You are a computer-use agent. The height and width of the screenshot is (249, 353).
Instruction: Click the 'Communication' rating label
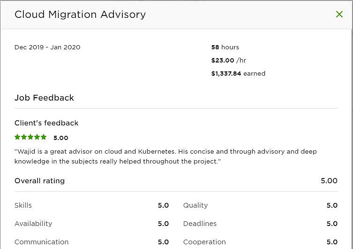tap(41, 242)
